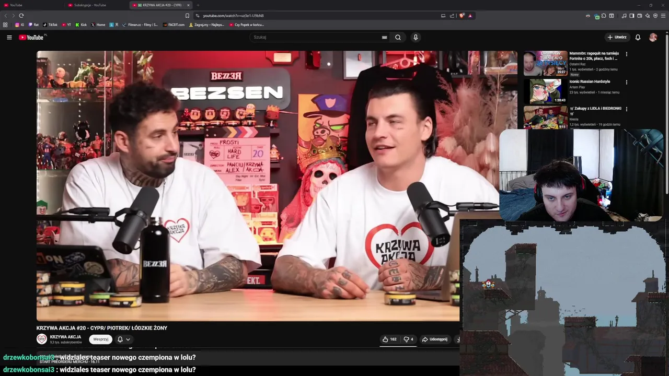Like the video (162 thumbs up)
This screenshot has width=669, height=376.
(389, 339)
